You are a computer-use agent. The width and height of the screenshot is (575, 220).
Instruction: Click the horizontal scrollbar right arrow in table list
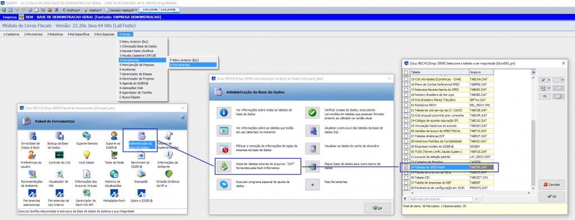coord(529,193)
